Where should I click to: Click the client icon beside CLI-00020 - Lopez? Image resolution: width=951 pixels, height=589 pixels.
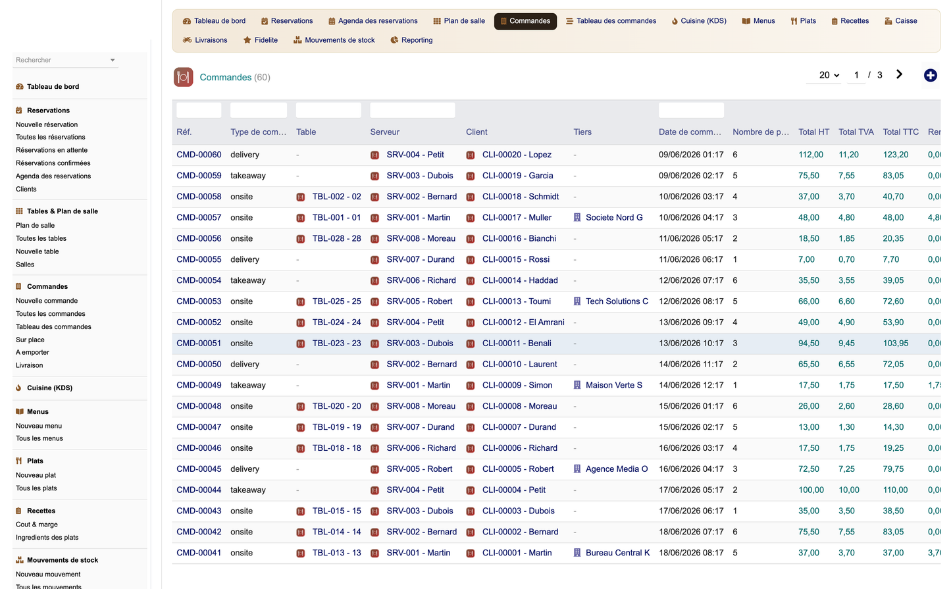pyautogui.click(x=471, y=155)
